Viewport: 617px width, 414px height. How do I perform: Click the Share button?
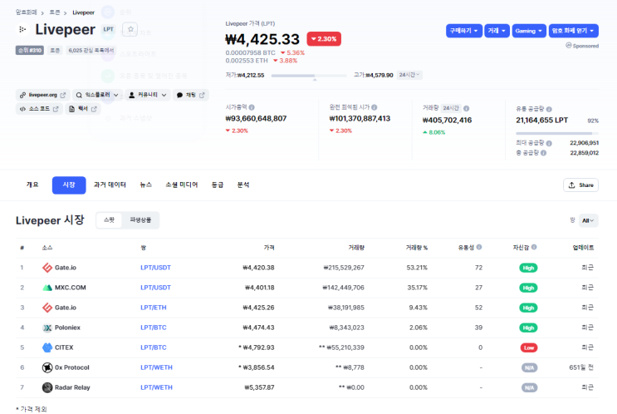pos(580,185)
